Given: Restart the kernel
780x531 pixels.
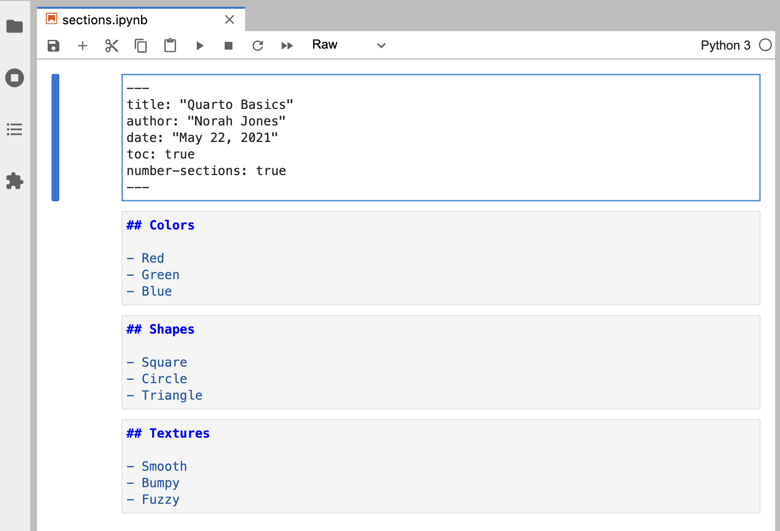Looking at the screenshot, I should point(258,46).
